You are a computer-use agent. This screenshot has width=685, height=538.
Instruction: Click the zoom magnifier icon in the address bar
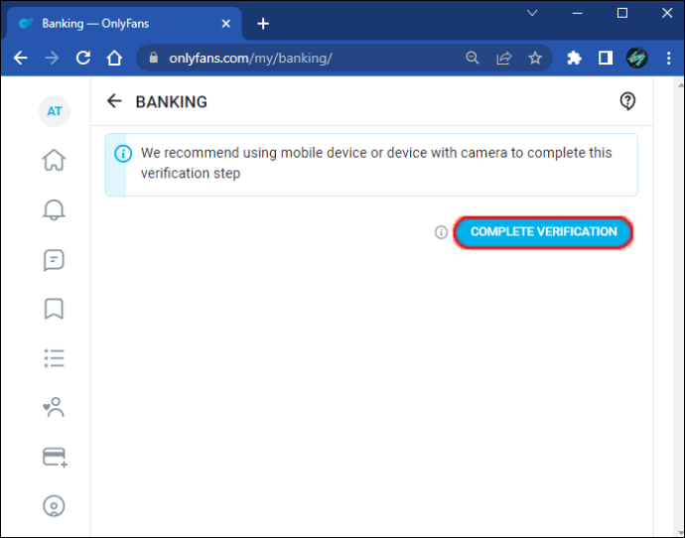click(473, 58)
